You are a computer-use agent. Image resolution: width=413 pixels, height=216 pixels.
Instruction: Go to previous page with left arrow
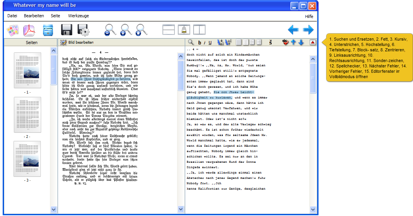pyautogui.click(x=293, y=29)
